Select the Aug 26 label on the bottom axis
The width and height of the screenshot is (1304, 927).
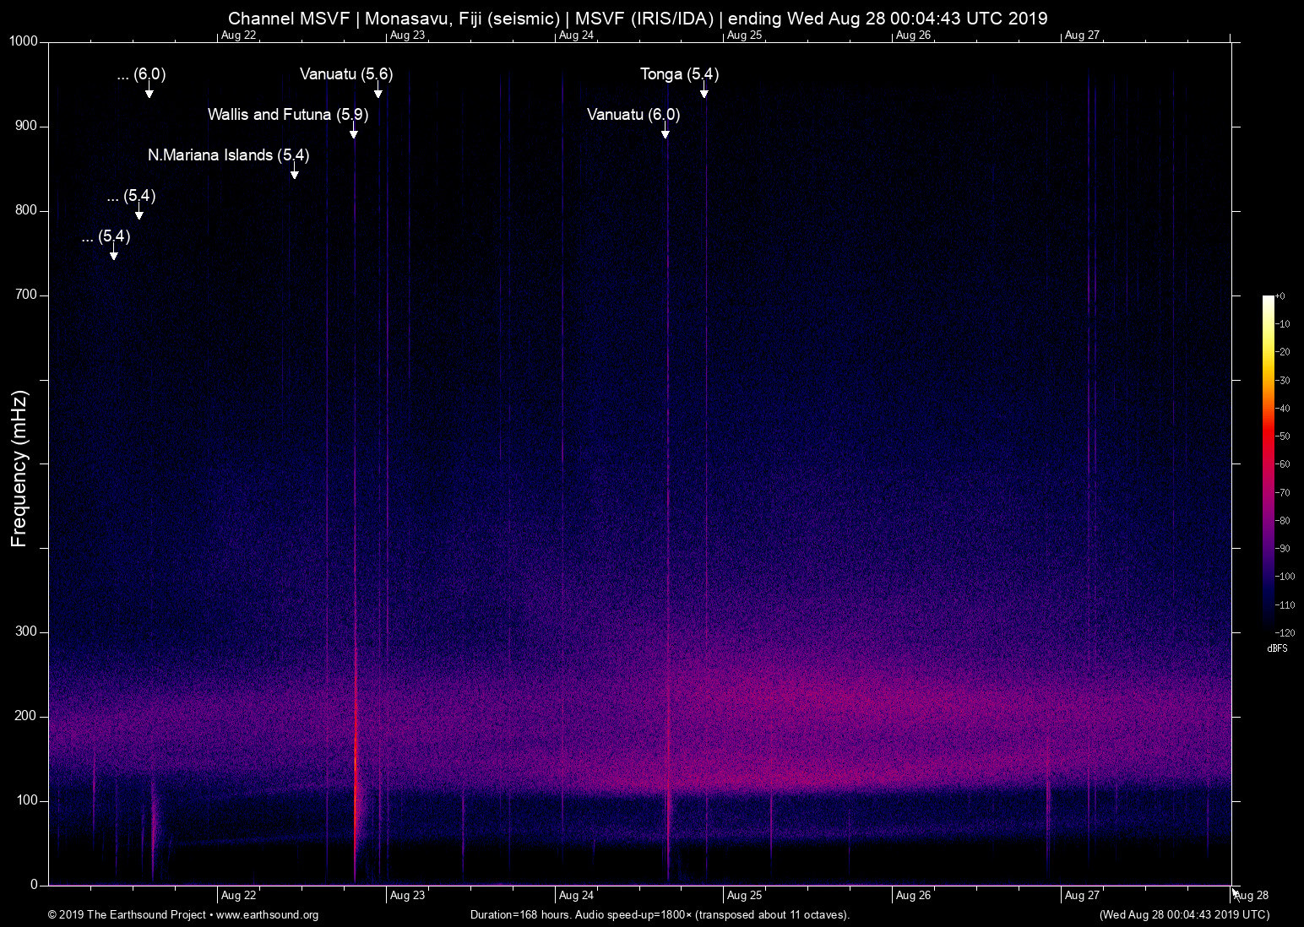click(x=913, y=896)
